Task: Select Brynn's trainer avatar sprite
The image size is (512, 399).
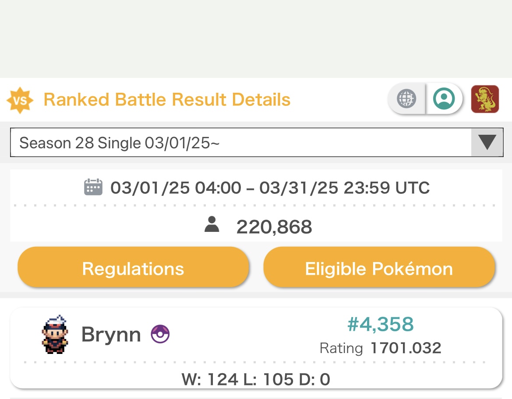Action: pyautogui.click(x=55, y=334)
